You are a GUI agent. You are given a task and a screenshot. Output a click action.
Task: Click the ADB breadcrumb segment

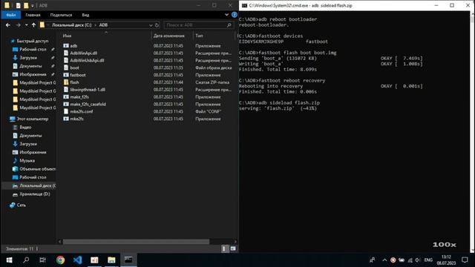[x=103, y=25]
